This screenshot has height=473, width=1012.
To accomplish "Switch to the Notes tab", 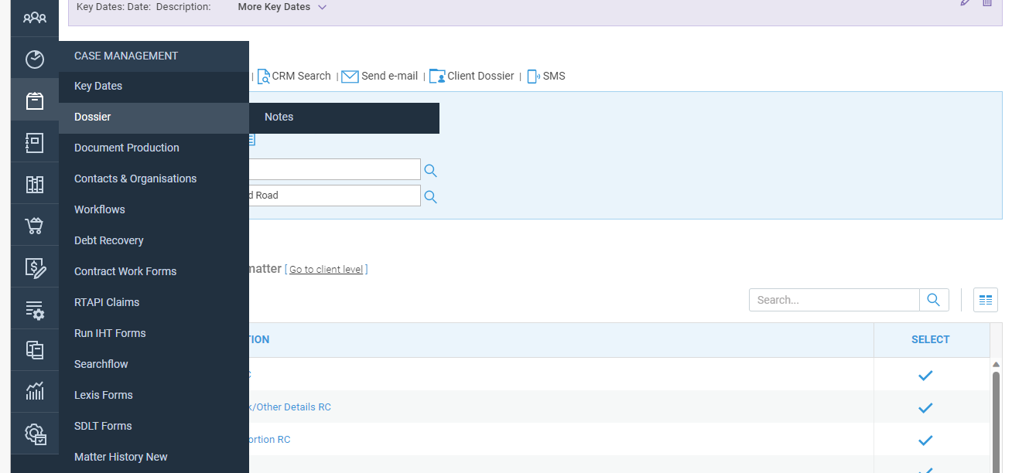I will click(x=279, y=117).
